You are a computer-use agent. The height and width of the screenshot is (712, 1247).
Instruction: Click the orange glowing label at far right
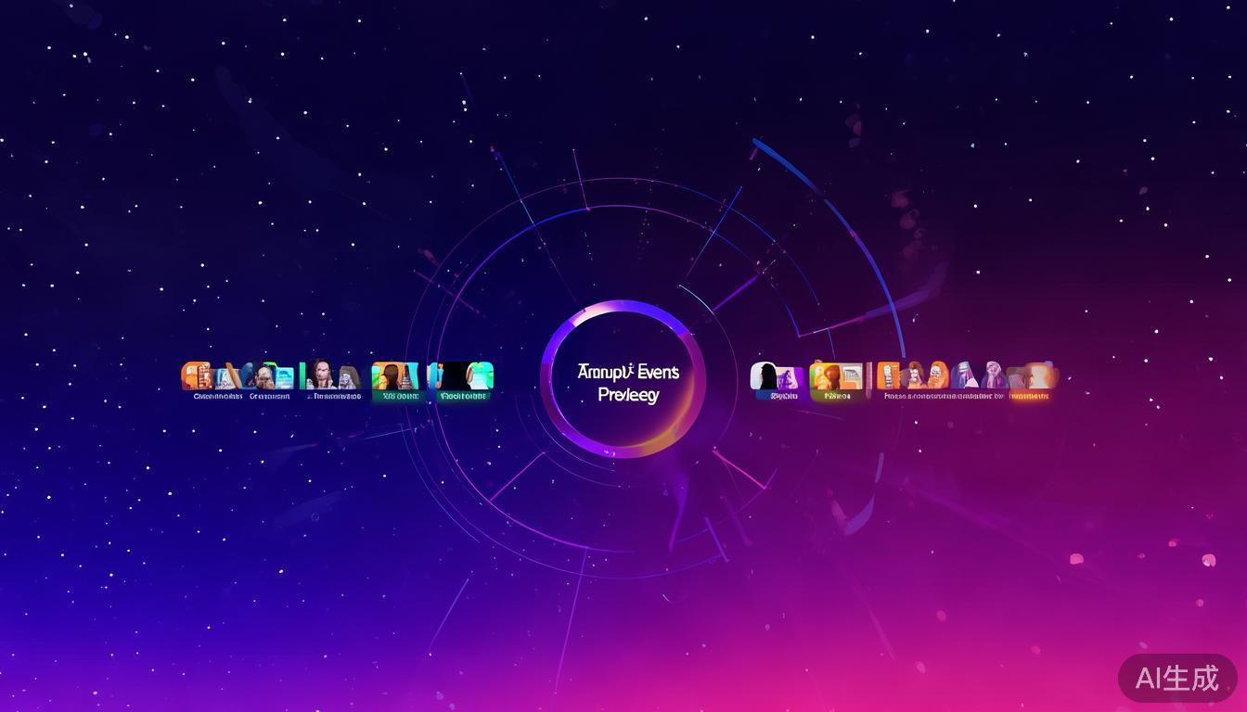pos(1030,397)
